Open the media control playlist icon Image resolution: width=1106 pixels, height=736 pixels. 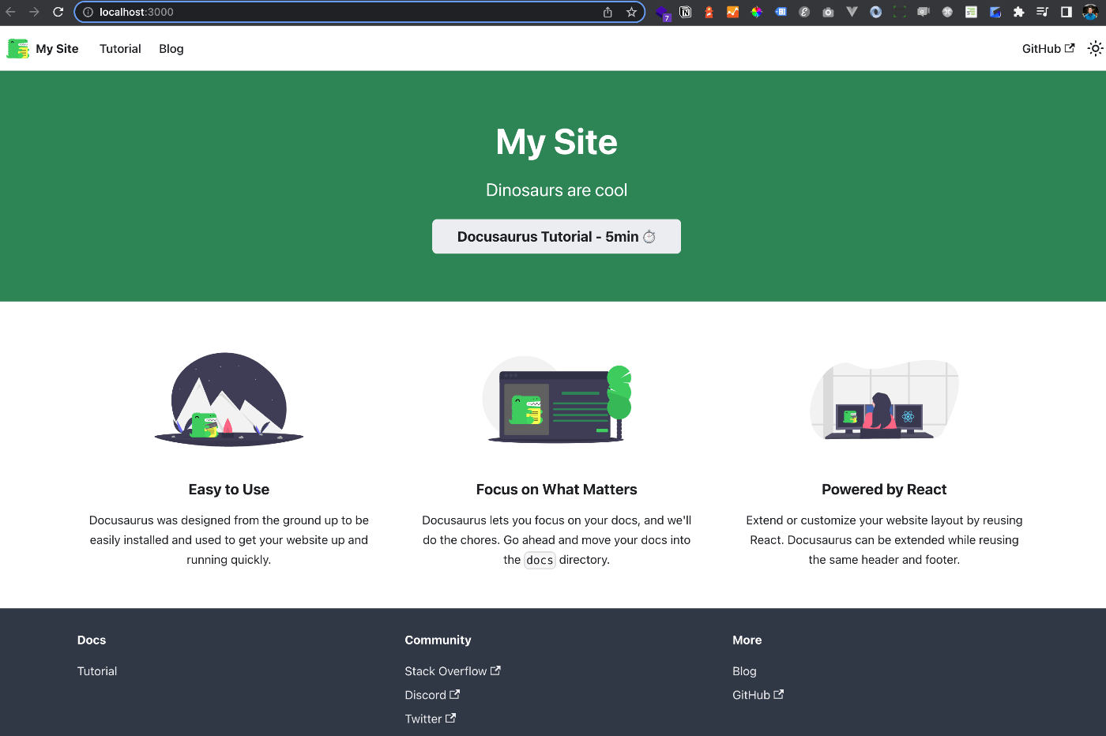pyautogui.click(x=1042, y=12)
